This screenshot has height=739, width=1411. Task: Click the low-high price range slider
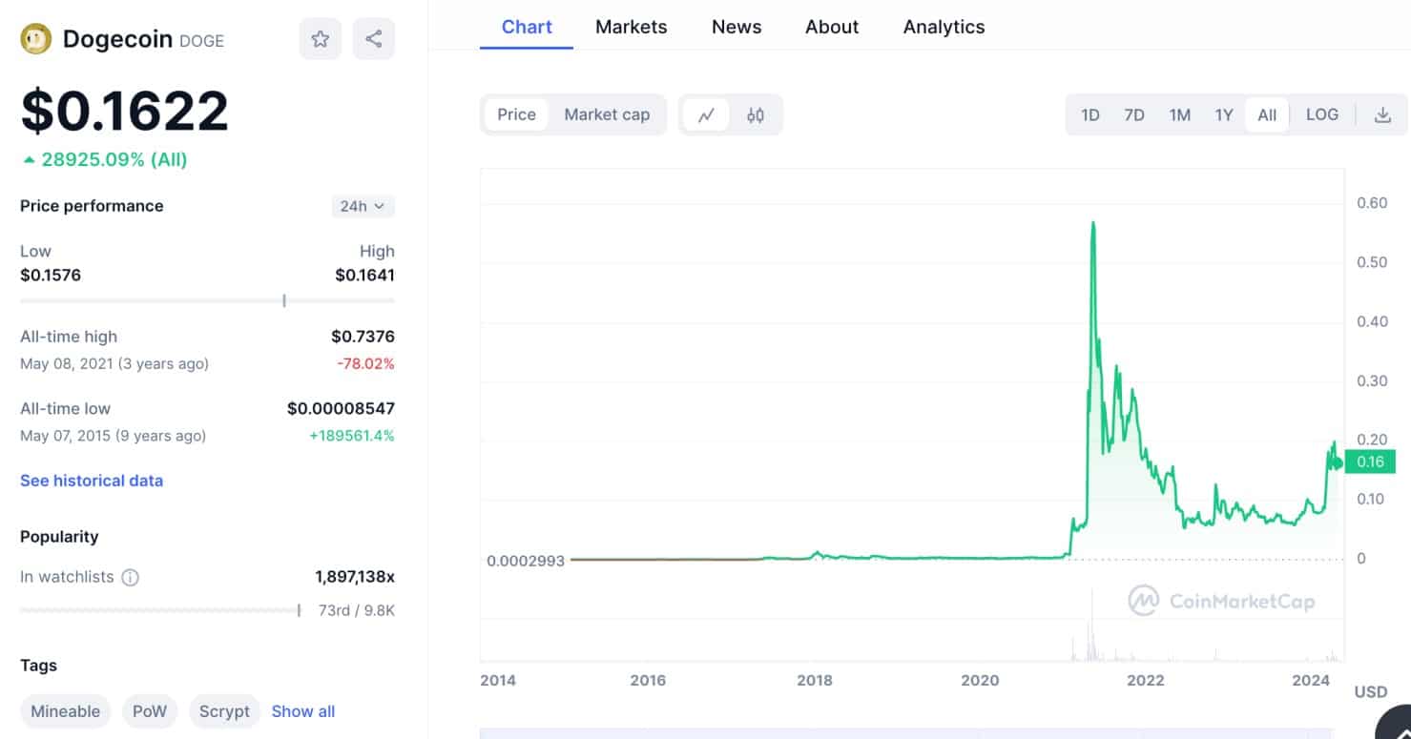[x=207, y=301]
